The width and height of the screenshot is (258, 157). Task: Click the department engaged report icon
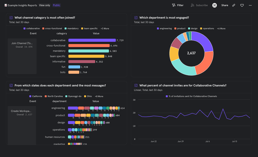[x=136, y=18]
